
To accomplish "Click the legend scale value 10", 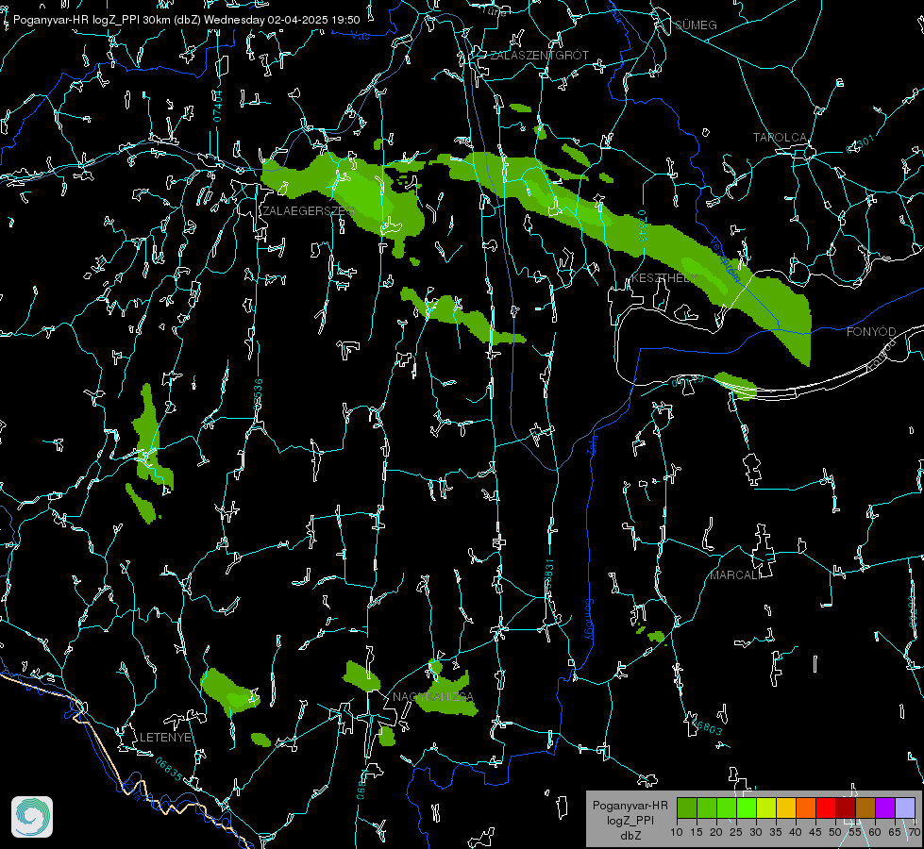I will (677, 833).
